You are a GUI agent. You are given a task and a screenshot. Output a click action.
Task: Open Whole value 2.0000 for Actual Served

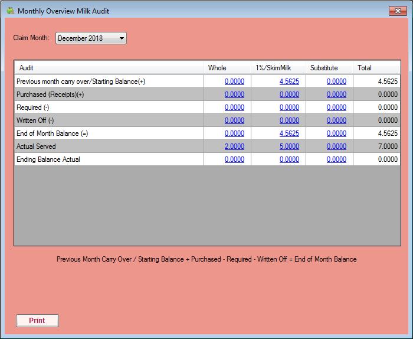pyautogui.click(x=234, y=146)
